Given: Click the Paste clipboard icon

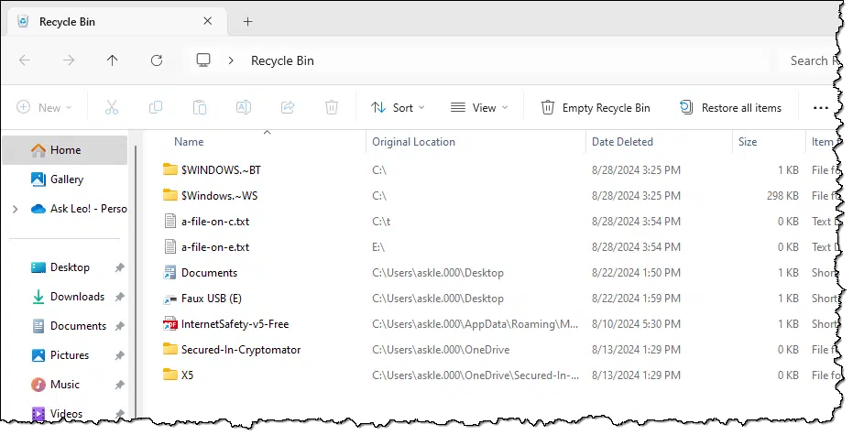Looking at the screenshot, I should [x=200, y=108].
